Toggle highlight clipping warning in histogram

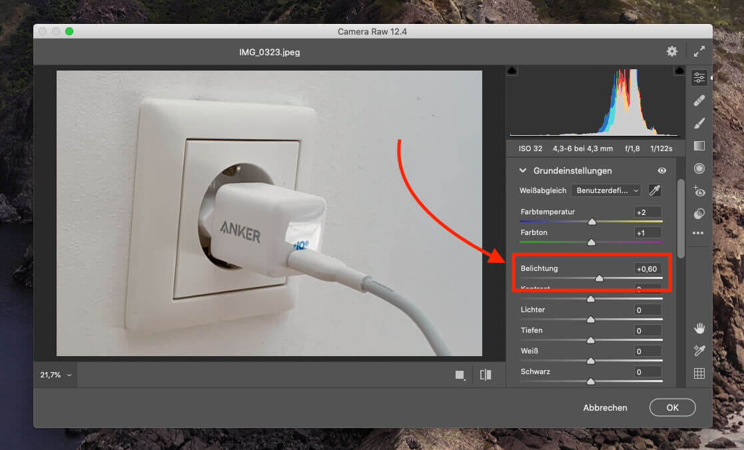click(679, 71)
